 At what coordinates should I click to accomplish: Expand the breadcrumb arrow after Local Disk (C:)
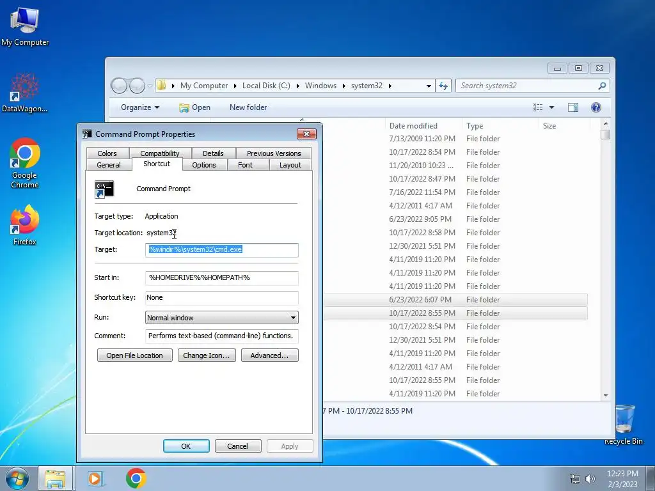click(x=298, y=86)
